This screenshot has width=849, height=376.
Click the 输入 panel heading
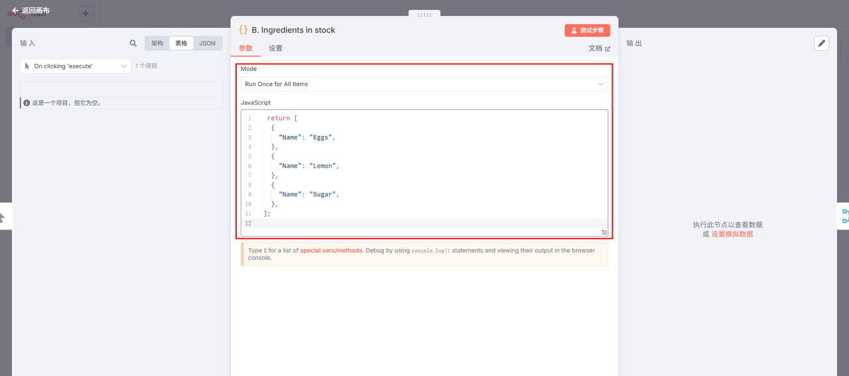[28, 43]
